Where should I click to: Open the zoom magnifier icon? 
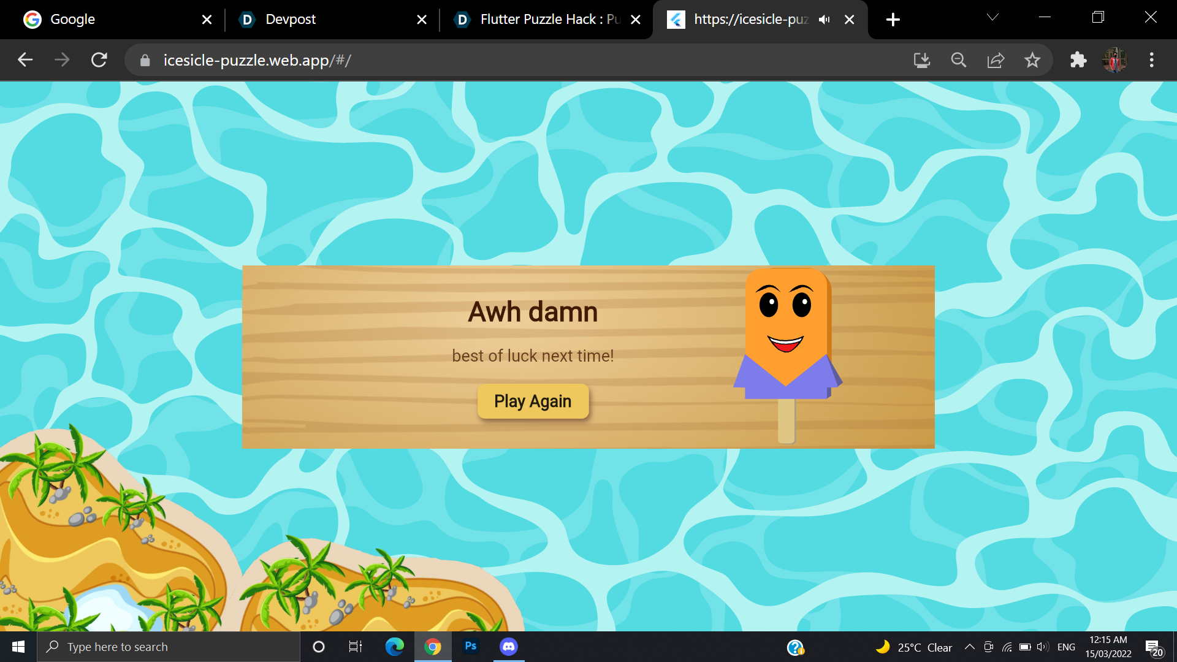(959, 60)
